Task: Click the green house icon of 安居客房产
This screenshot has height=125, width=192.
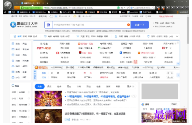Action: [x=99, y=48]
